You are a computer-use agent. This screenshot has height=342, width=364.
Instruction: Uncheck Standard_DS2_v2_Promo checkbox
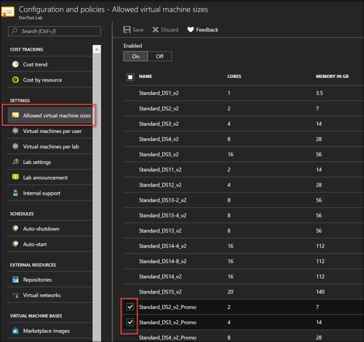[x=130, y=307]
